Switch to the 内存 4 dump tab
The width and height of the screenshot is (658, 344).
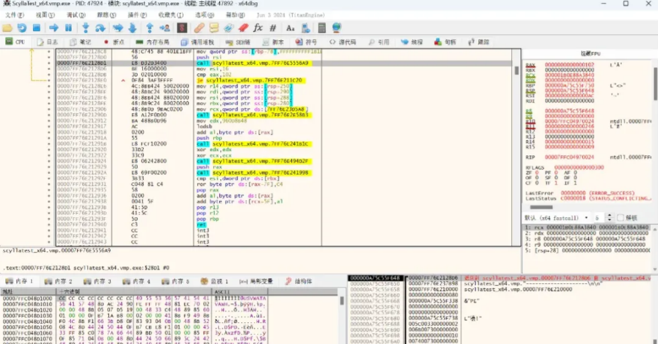point(136,281)
